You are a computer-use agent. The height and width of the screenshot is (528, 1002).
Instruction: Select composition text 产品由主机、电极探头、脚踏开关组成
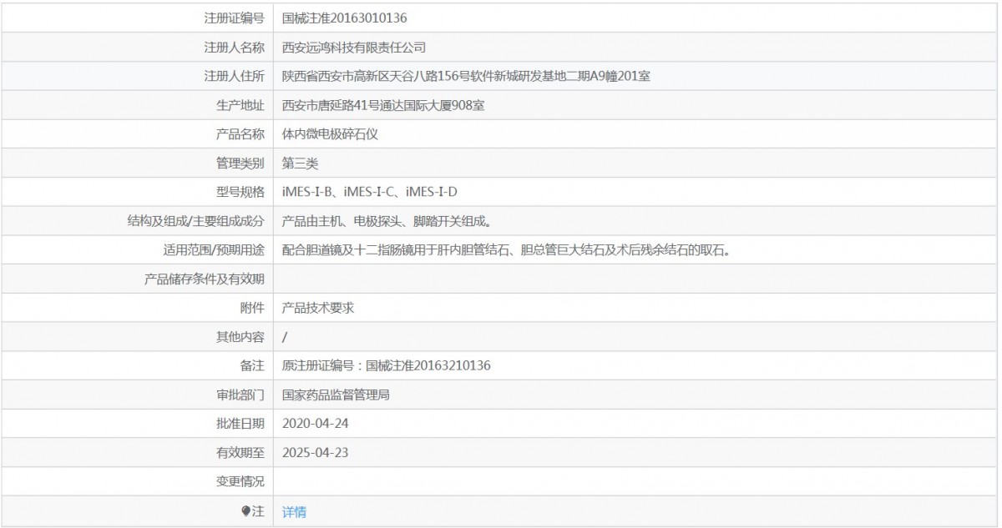[x=386, y=222]
